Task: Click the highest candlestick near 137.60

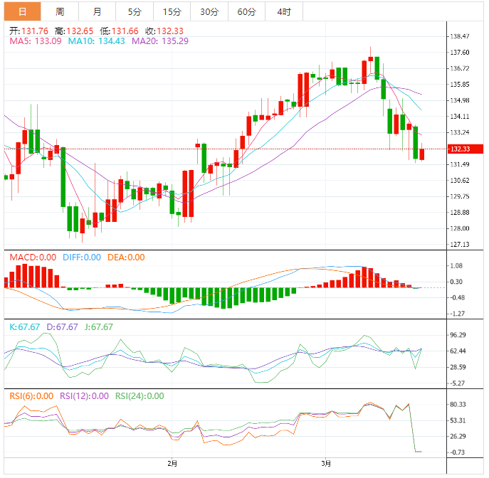Action: tap(371, 59)
